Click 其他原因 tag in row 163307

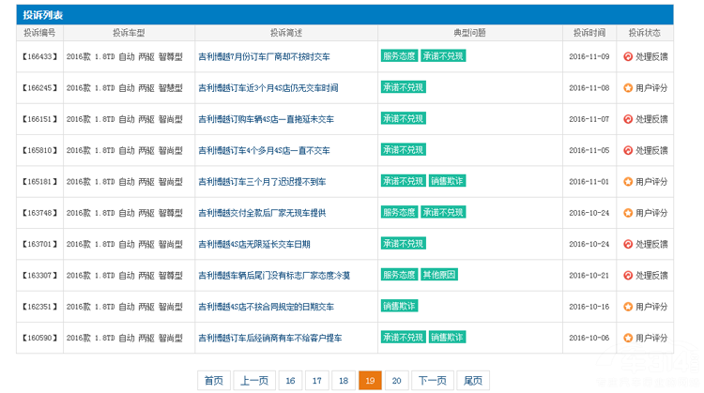[439, 275]
